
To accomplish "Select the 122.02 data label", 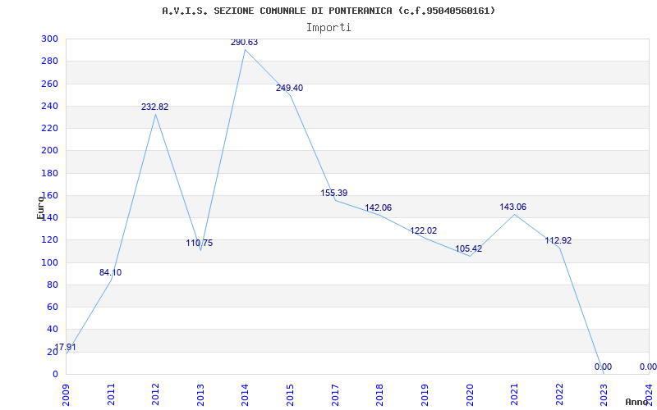I will click(423, 231).
